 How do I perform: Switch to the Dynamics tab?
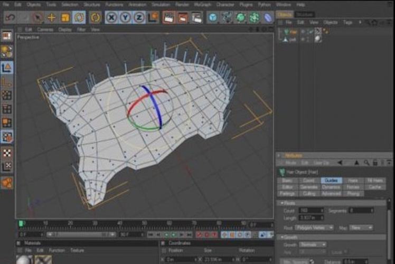coord(331,187)
